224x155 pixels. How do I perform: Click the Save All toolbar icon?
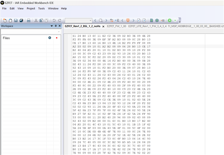(21, 20)
